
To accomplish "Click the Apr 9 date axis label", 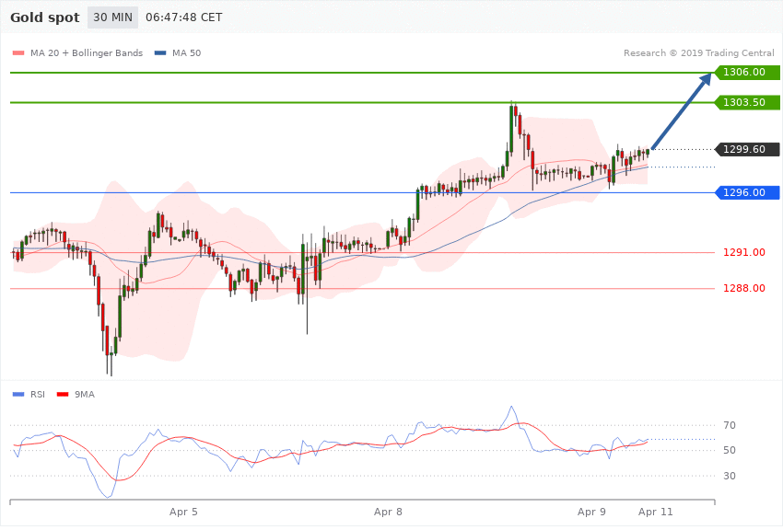I will 591,512.
